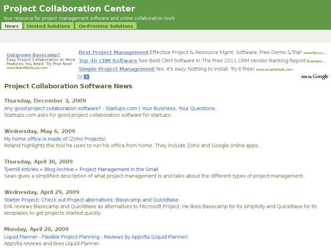This screenshot has height=248, width=331.
Task: Visit www.TeamWorkLive.com ad URL
Action: (x=27, y=68)
